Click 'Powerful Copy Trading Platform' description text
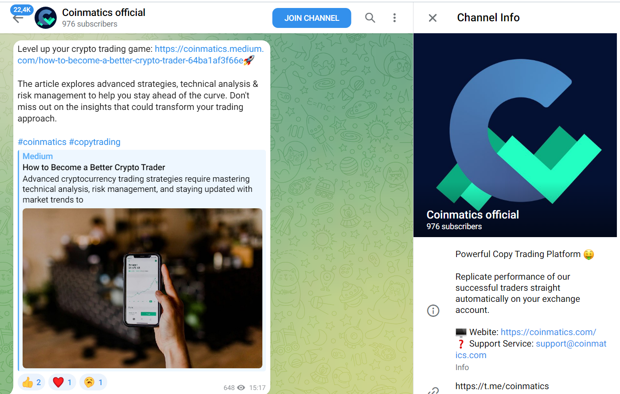Image resolution: width=620 pixels, height=394 pixels. coord(518,254)
